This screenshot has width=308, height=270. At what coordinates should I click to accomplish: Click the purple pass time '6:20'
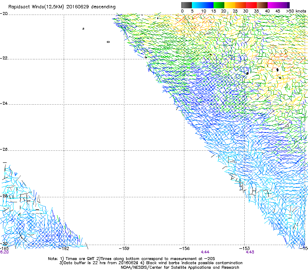(x=4, y=252)
